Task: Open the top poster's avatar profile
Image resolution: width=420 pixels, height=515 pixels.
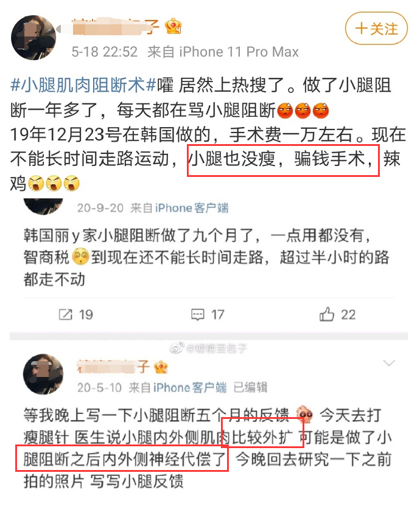Action: coord(33,38)
